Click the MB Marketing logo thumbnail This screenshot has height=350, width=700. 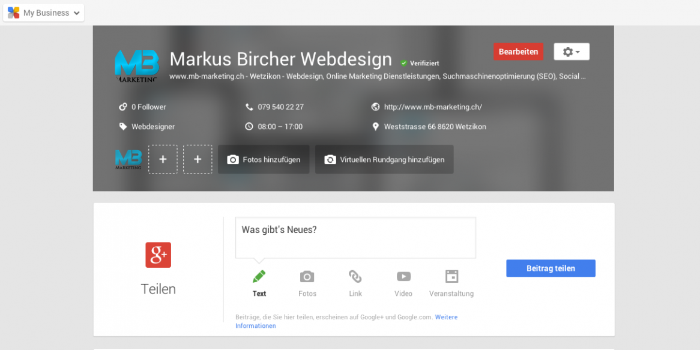(x=128, y=159)
